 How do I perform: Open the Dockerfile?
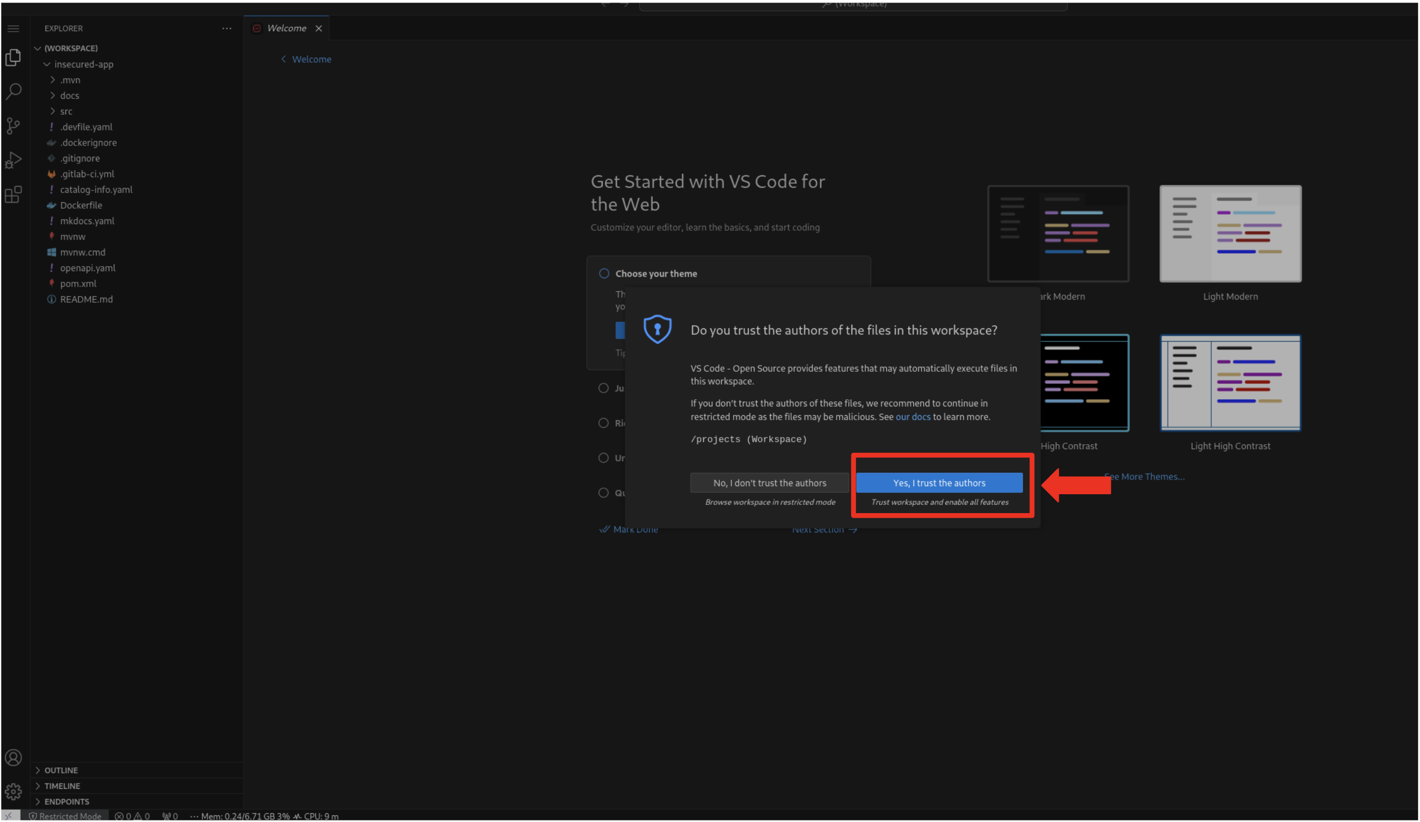81,206
